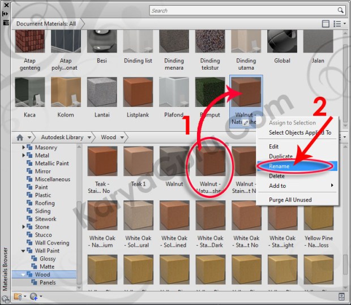This screenshot has width=351, height=305.
Task: Choose Rename in the context menu
Action: 297,166
